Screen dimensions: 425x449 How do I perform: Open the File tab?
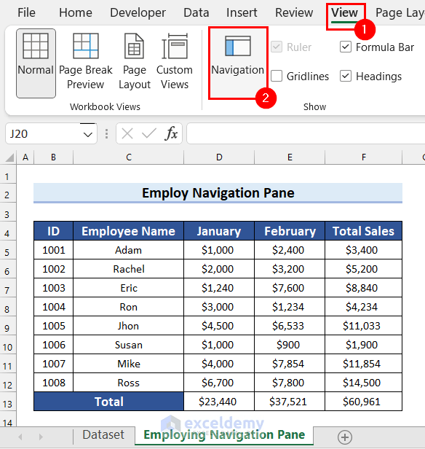coord(26,12)
